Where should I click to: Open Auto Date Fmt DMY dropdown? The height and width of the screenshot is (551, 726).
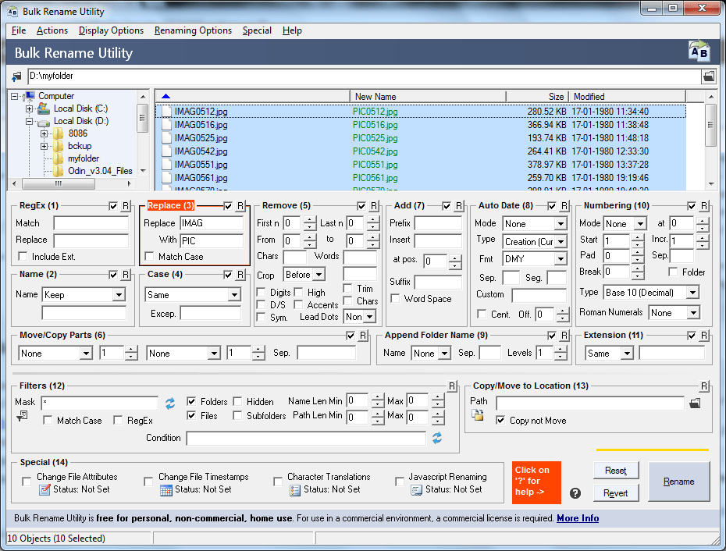coord(561,259)
